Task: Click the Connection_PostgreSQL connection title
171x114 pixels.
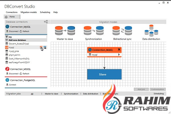Action: coord(23,80)
